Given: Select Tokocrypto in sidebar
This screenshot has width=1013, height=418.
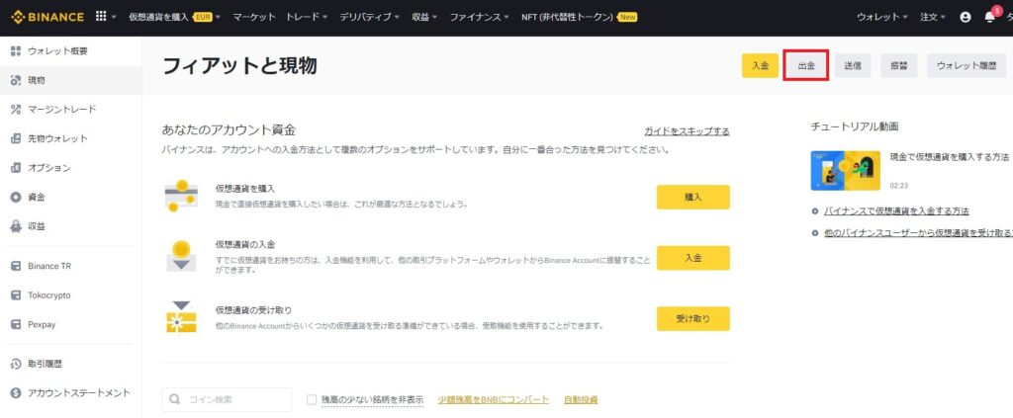Looking at the screenshot, I should [x=49, y=294].
